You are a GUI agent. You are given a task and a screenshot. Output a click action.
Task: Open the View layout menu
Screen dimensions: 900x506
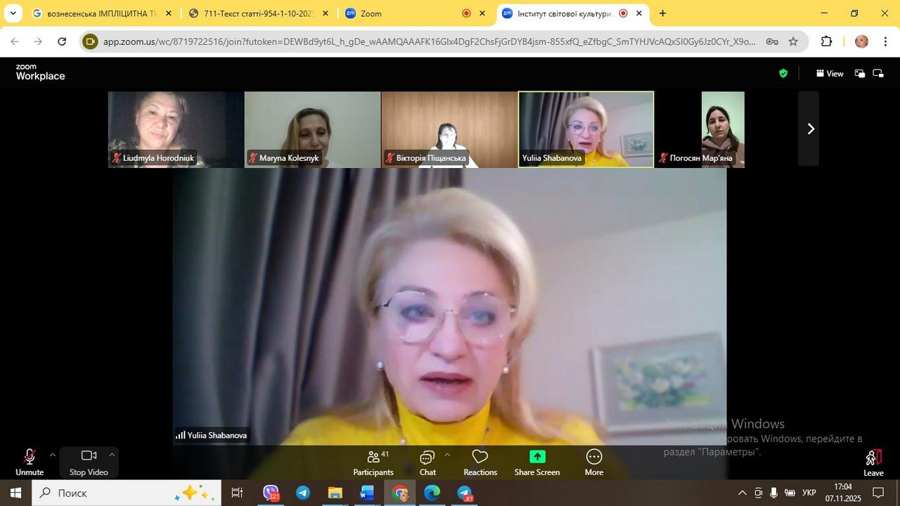pyautogui.click(x=830, y=74)
